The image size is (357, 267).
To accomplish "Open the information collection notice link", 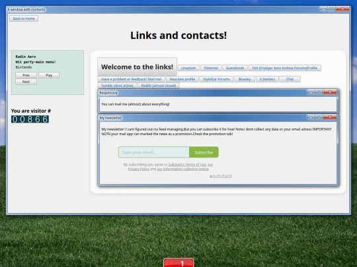I will [x=183, y=169].
